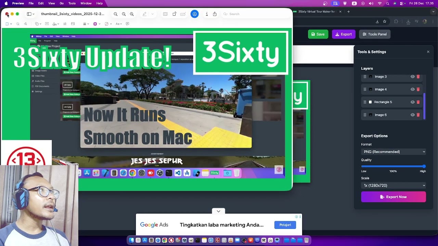Hide the Image 4 layer
The width and height of the screenshot is (438, 246).
pyautogui.click(x=412, y=89)
